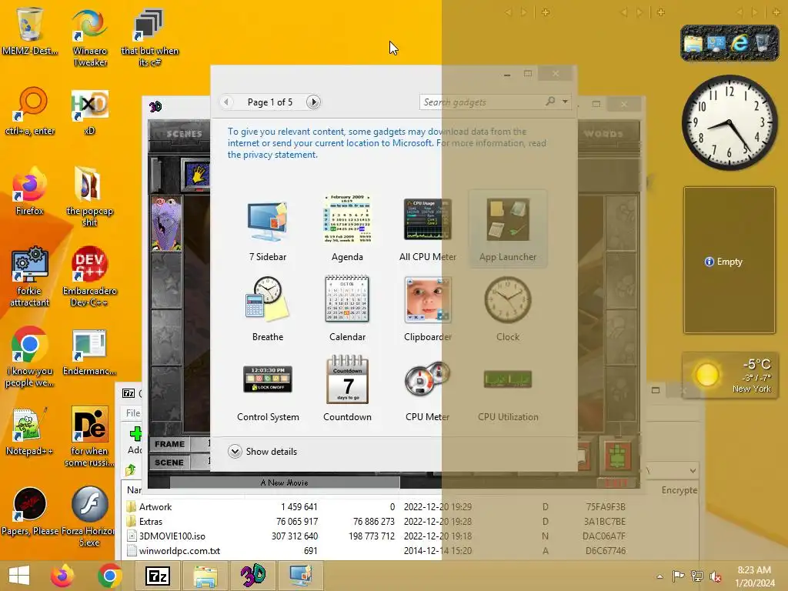
Task: Select winworldpc.com.txt in 7-Zip
Action: [x=179, y=551]
